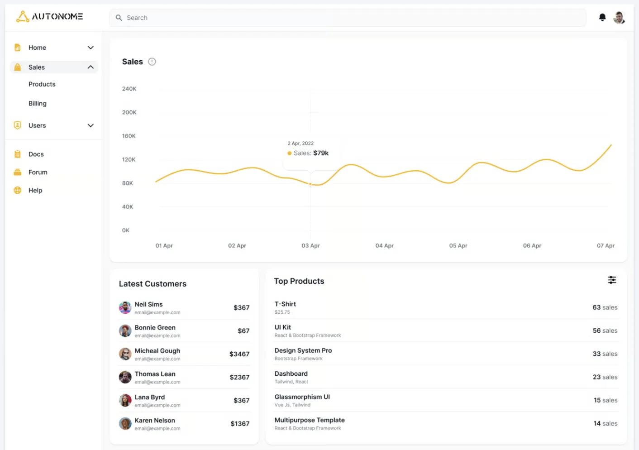Collapse the Sales menu chevron
The width and height of the screenshot is (639, 450).
[91, 67]
